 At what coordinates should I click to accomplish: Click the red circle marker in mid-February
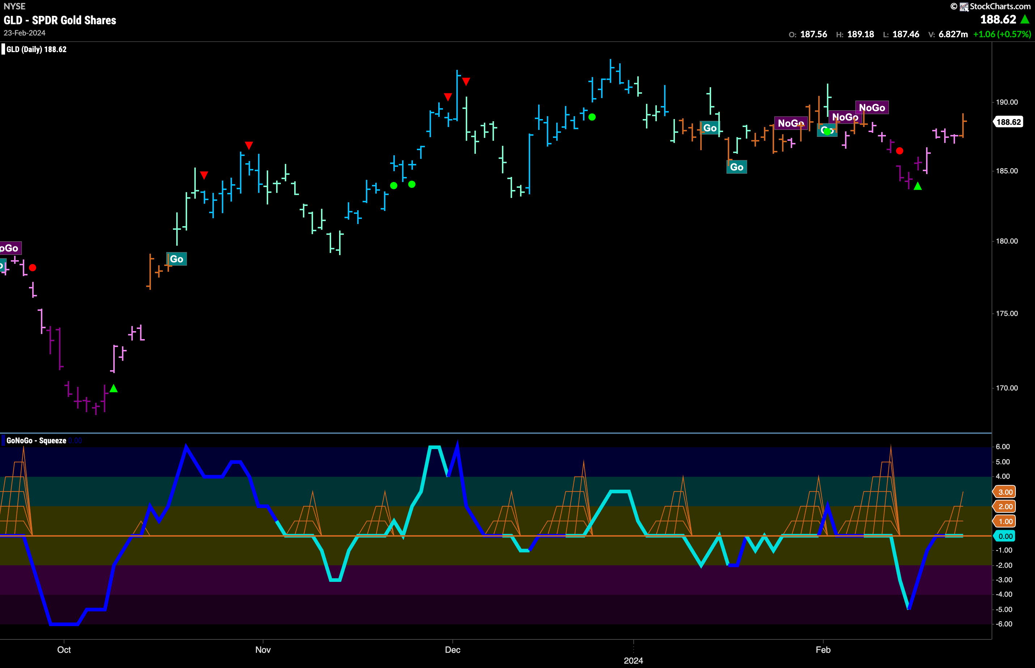900,151
